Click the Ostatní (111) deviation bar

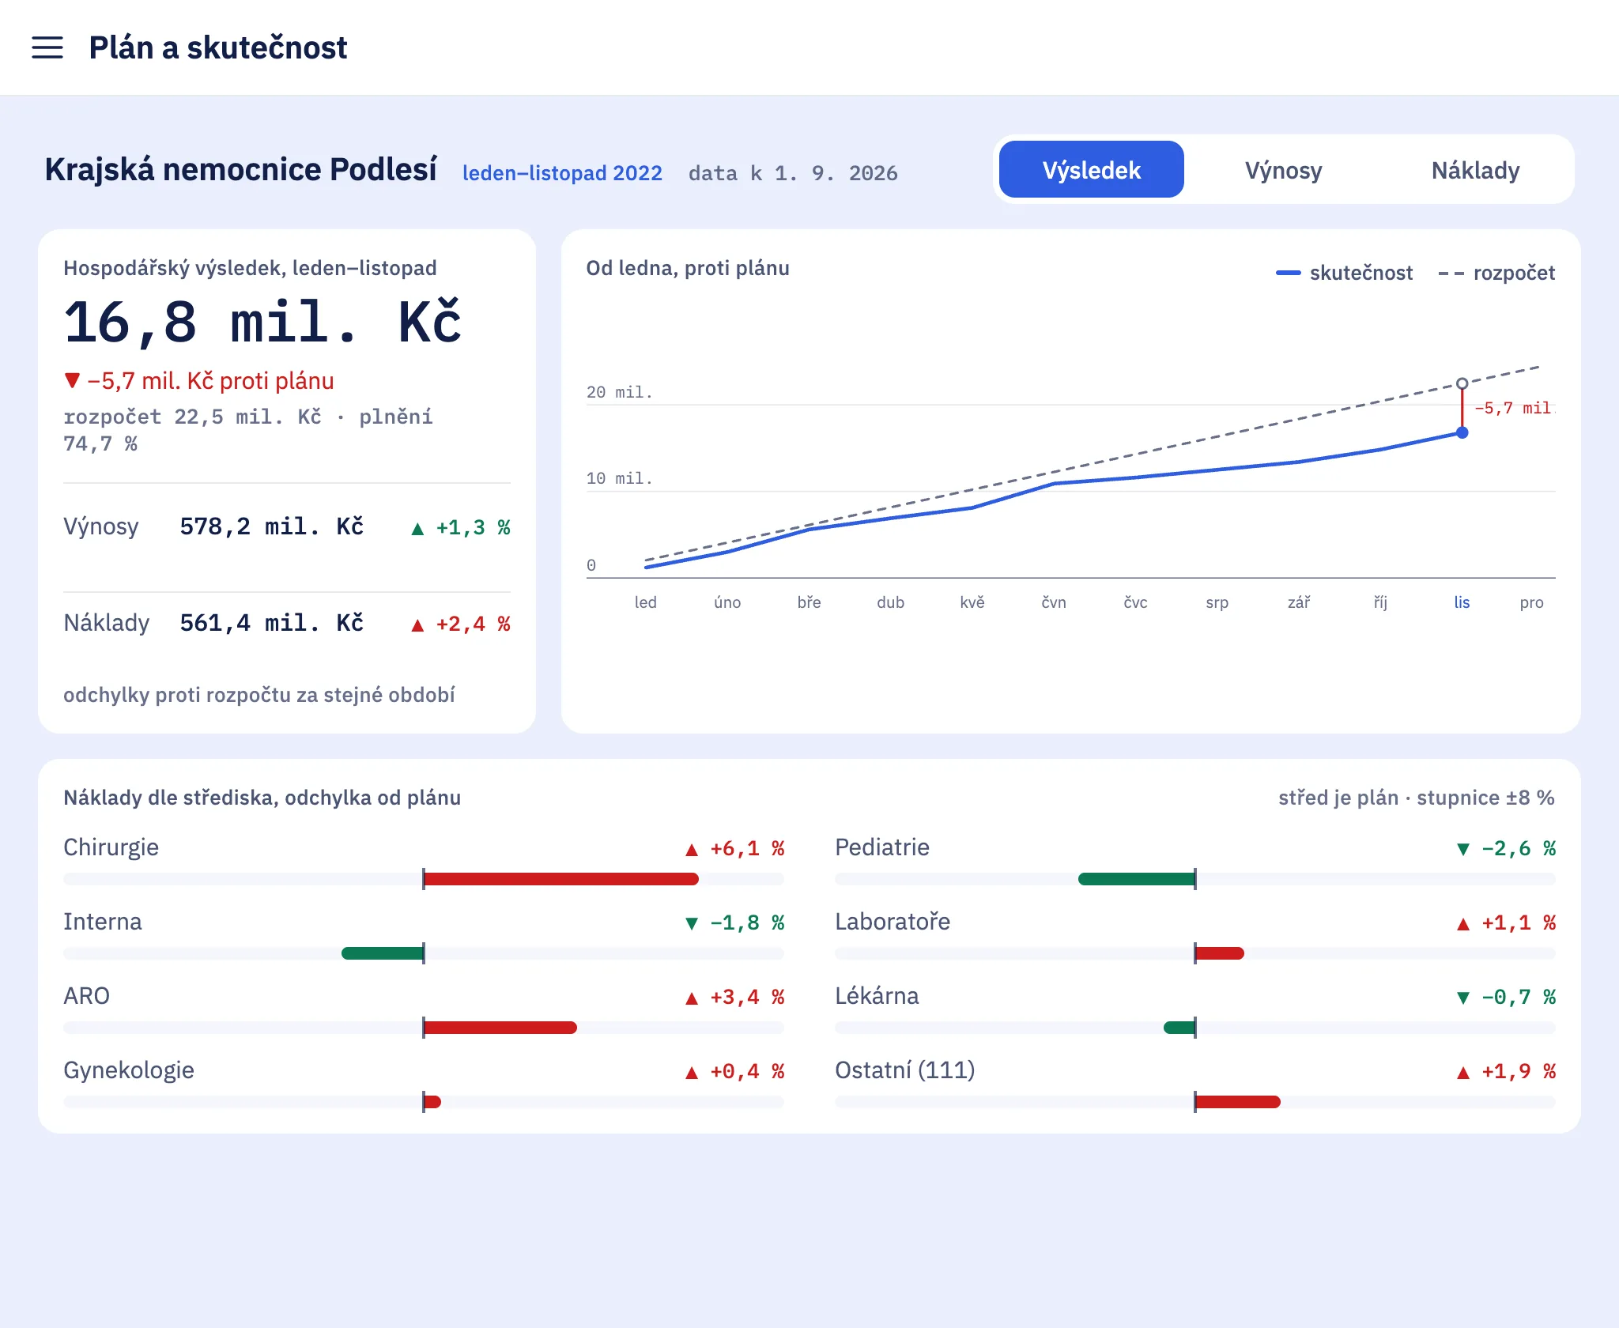(x=1237, y=1102)
